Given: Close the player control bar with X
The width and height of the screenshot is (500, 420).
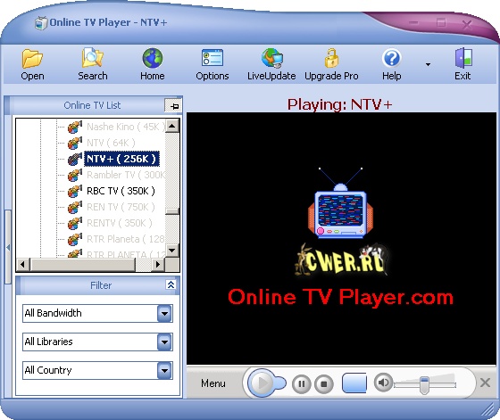Looking at the screenshot, I should point(485,383).
